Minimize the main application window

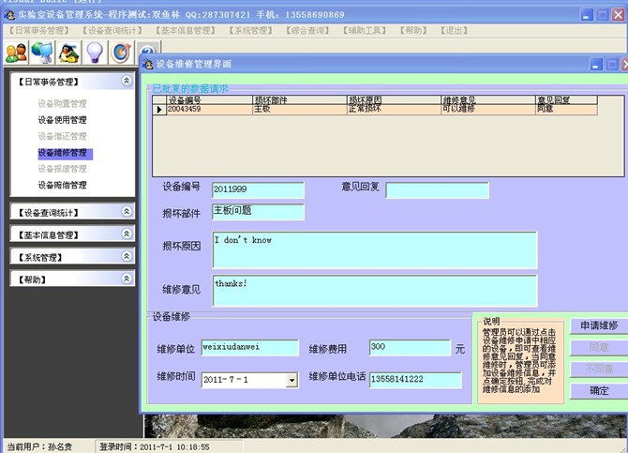click(587, 15)
